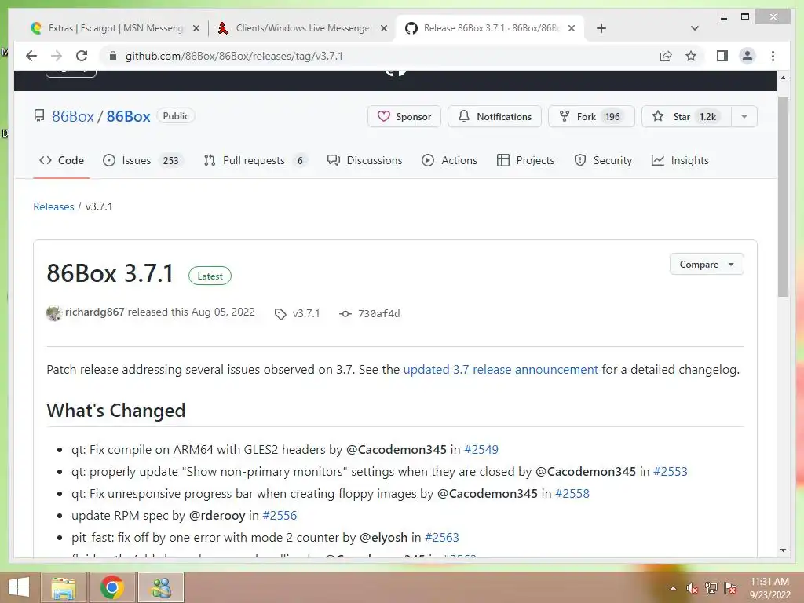
Task: Click the Sponsor button
Action: (404, 116)
